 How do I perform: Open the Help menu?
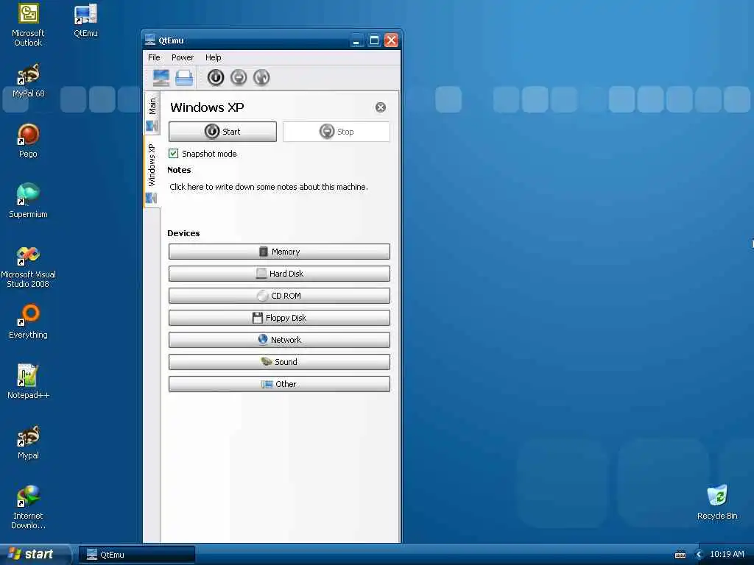coord(214,57)
